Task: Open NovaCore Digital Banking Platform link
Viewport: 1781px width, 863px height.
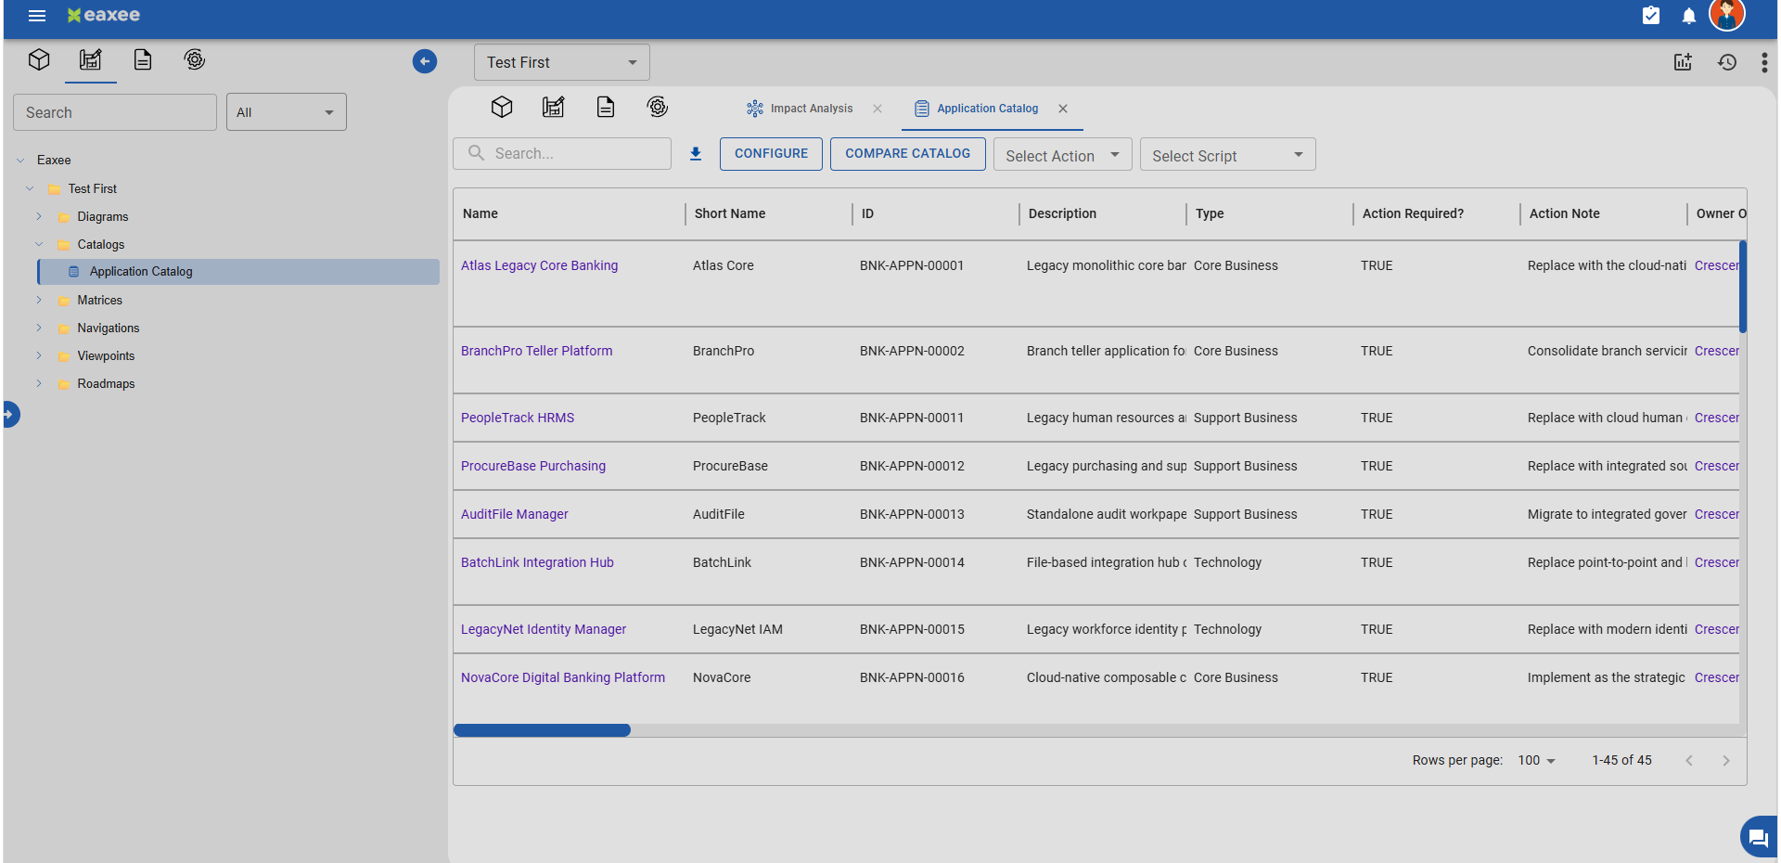Action: tap(563, 677)
